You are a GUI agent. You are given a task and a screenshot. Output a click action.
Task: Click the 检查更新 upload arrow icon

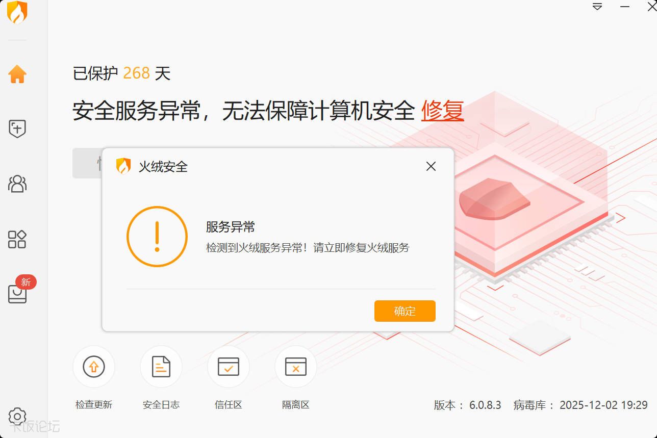pos(94,367)
